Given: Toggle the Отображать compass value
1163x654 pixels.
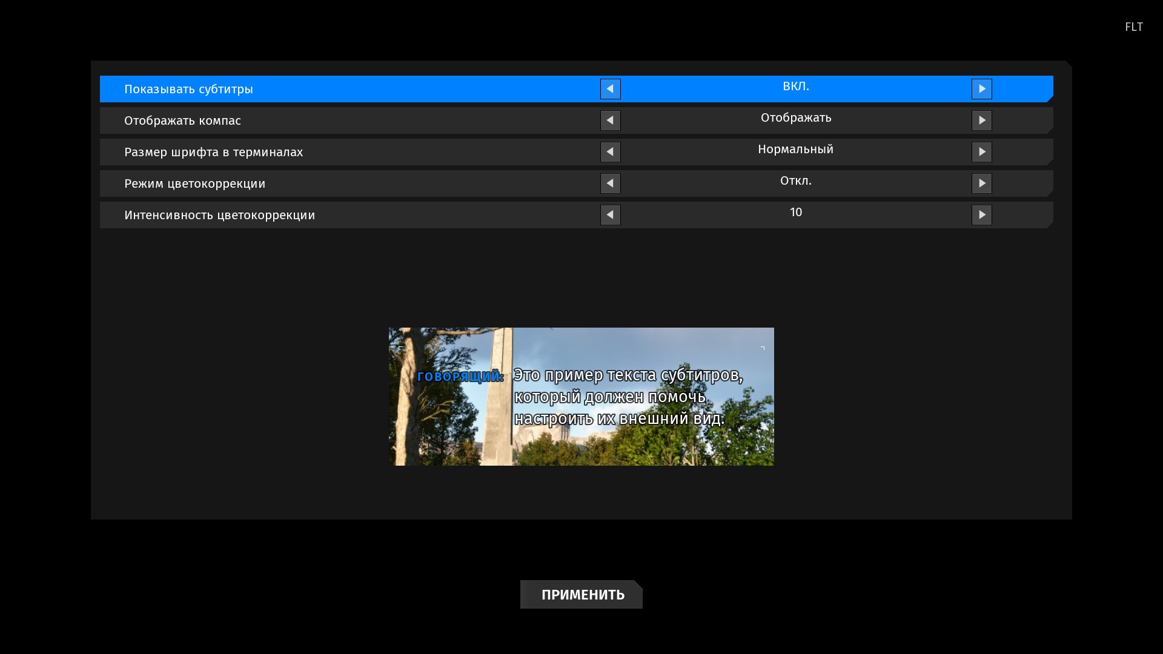Looking at the screenshot, I should coord(795,118).
